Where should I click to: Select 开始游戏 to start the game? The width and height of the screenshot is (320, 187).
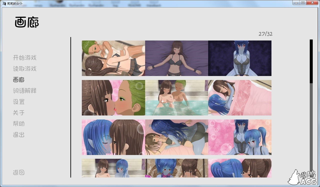tap(25, 58)
